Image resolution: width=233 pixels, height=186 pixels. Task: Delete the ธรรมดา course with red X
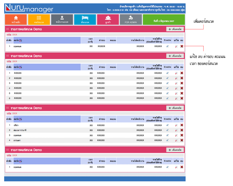click(x=182, y=140)
